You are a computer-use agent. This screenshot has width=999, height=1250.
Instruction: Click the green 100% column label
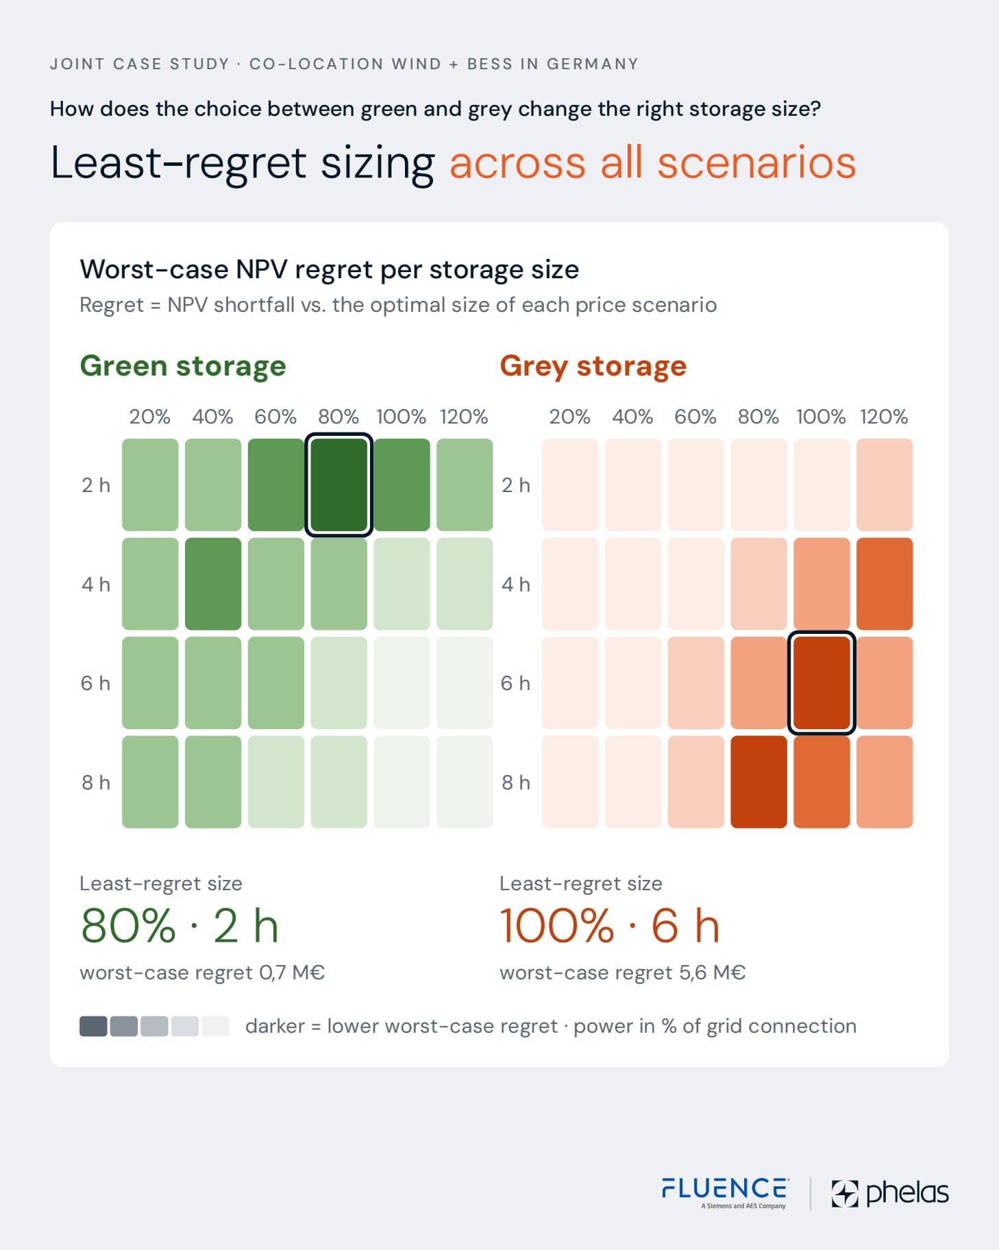[x=401, y=417]
